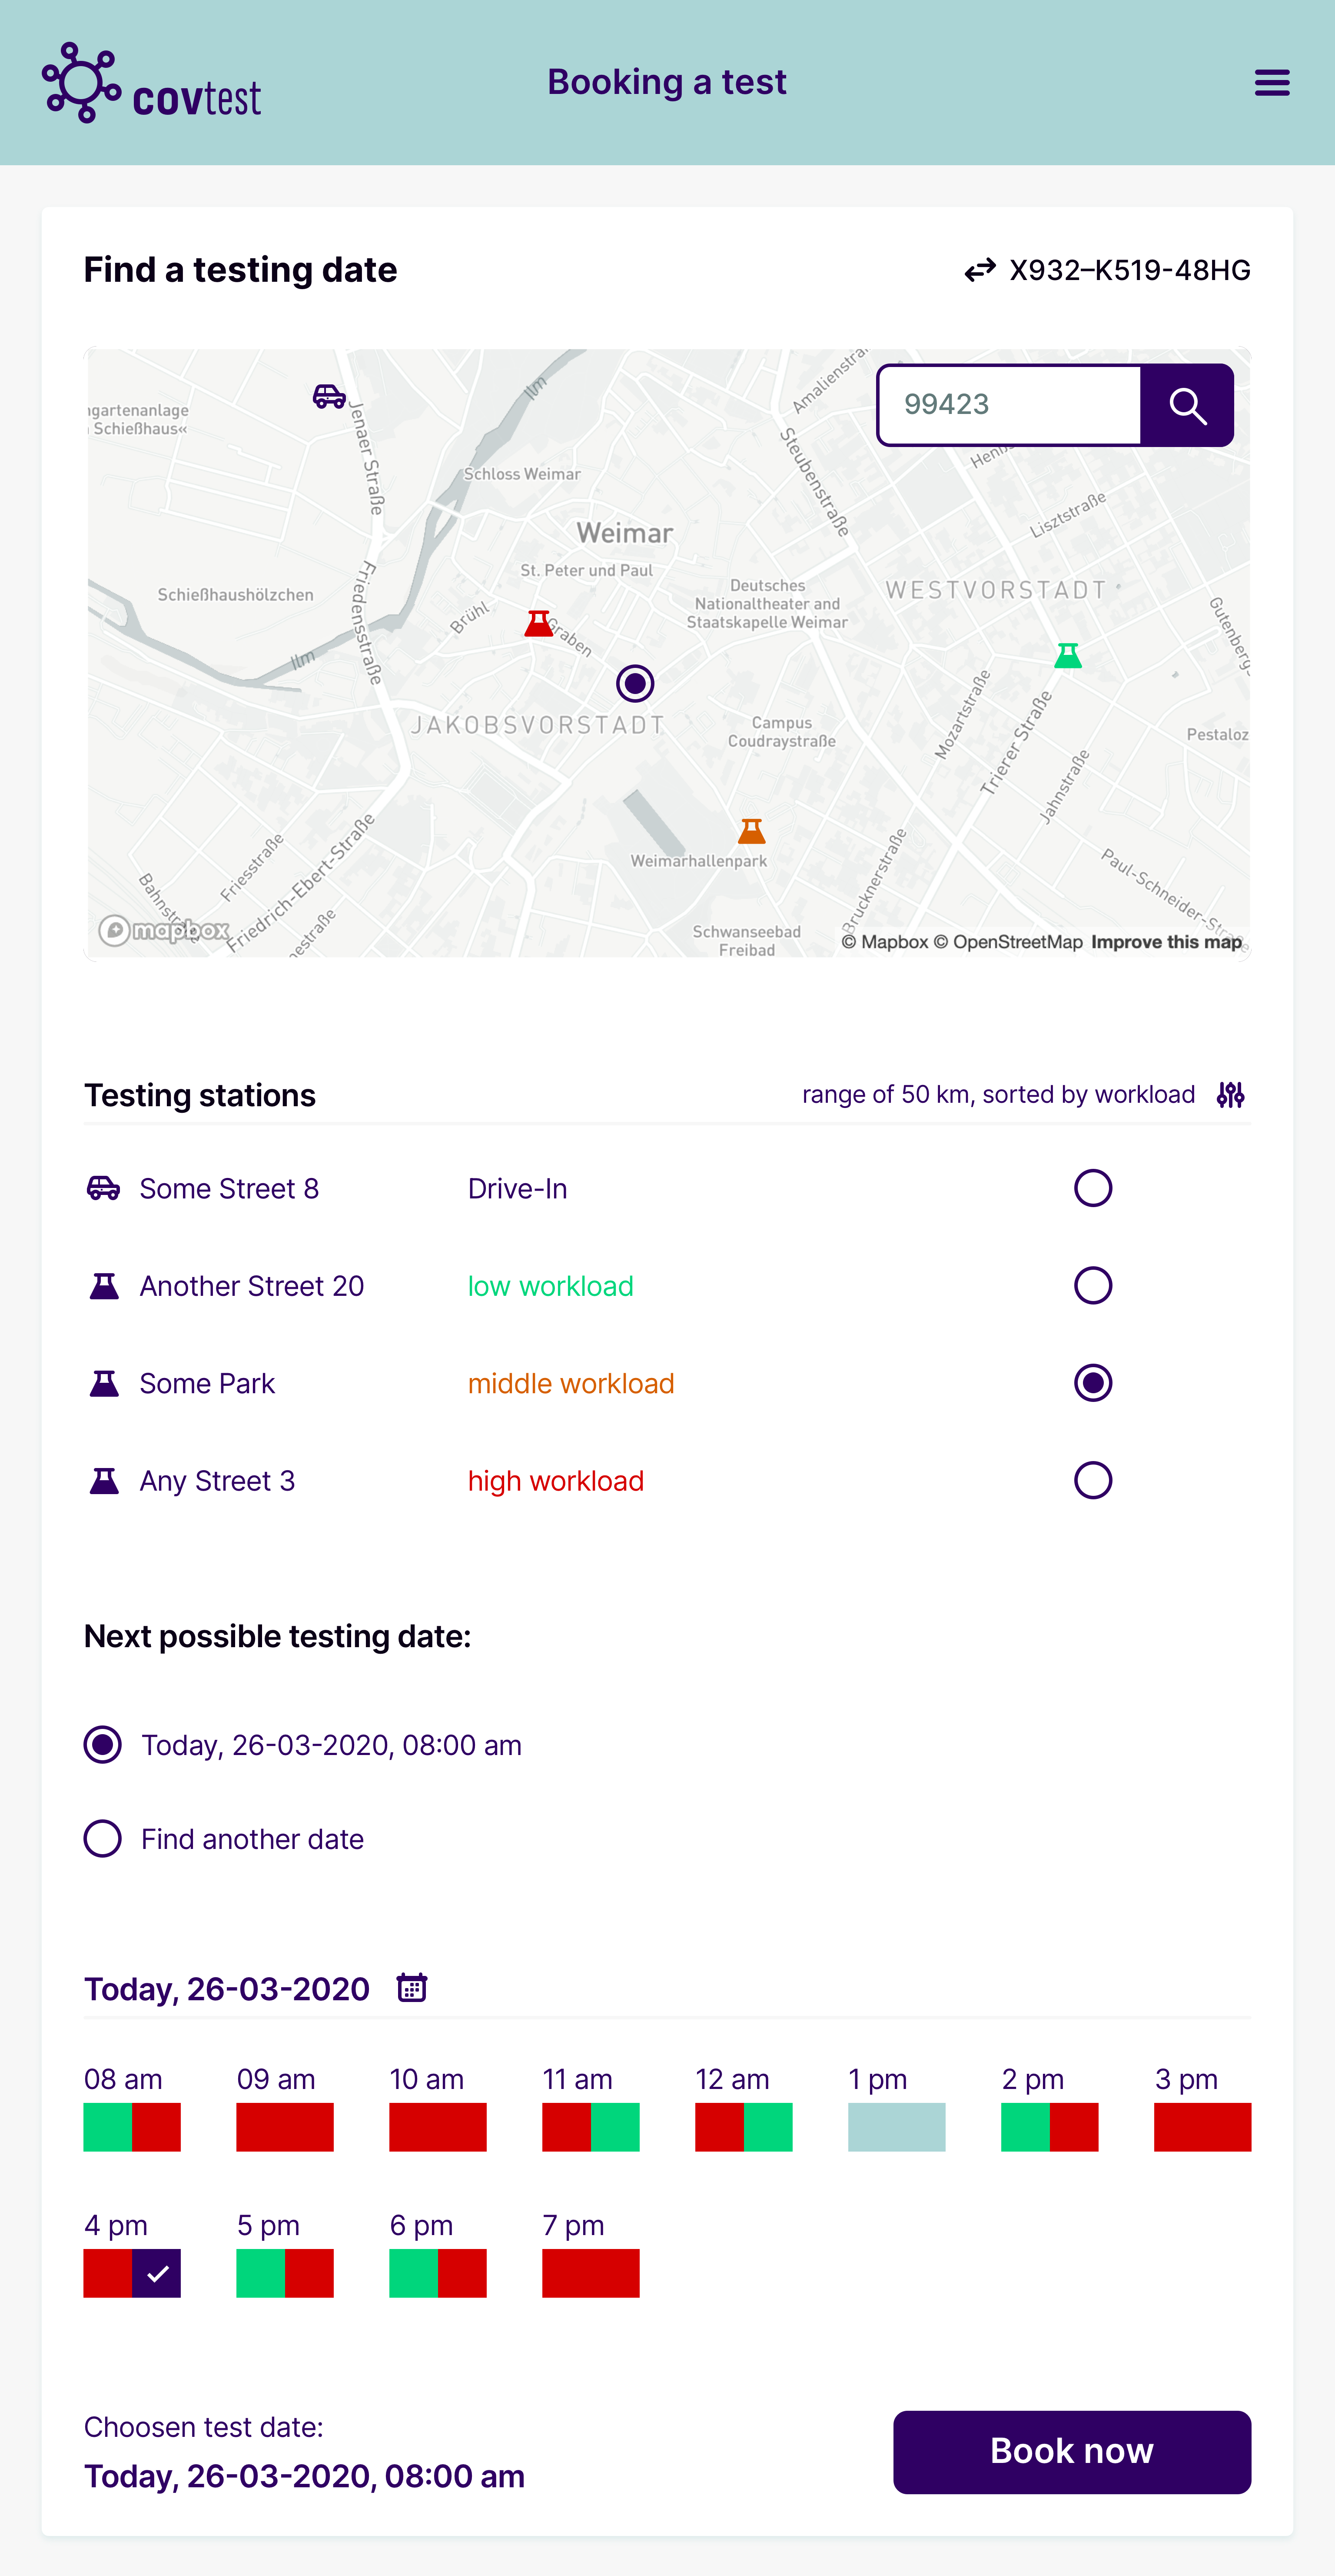Image resolution: width=1335 pixels, height=2576 pixels.
Task: Click range and sorting filter text
Action: pos(997,1095)
